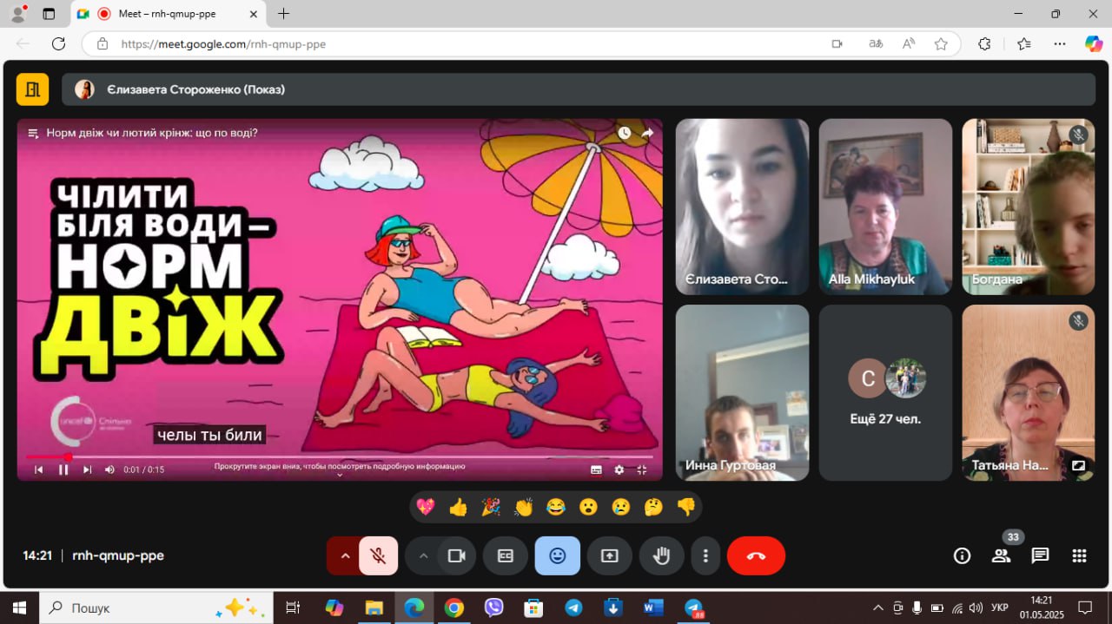Raise your hand in the meeting
This screenshot has height=624, width=1112.
(x=661, y=555)
